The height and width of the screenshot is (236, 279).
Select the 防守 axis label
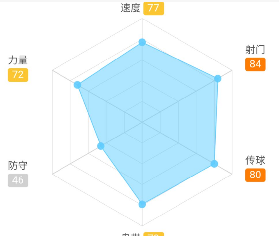pos(18,166)
